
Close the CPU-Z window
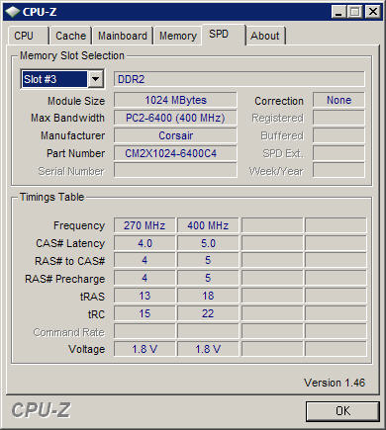373,12
